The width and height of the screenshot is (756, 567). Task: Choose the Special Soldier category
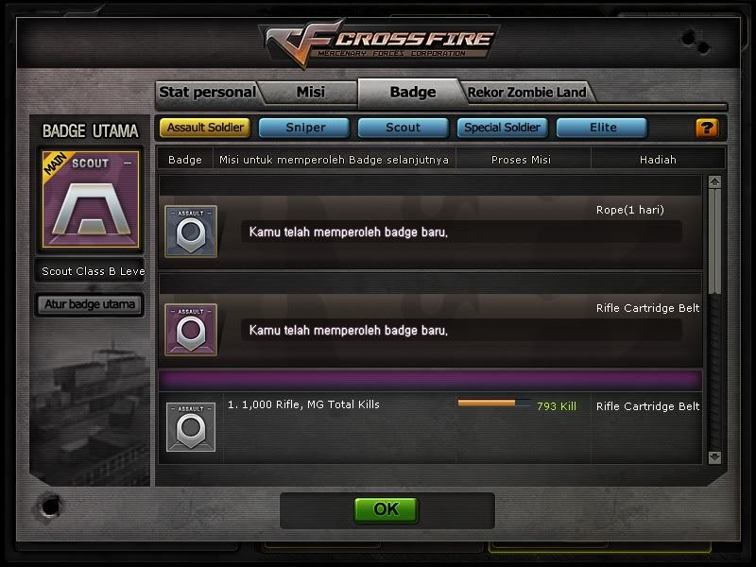(502, 128)
